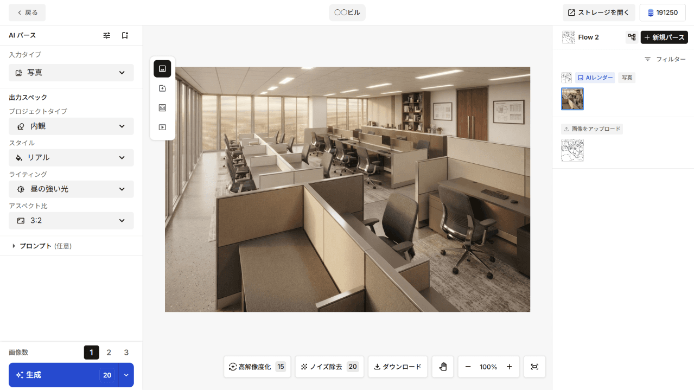Zoom out with the minus icon

[468, 367]
